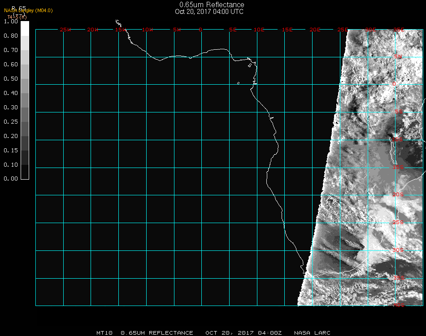The image size is (426, 336).
Task: Click the 0.30 scale value label
Action: pos(10,108)
